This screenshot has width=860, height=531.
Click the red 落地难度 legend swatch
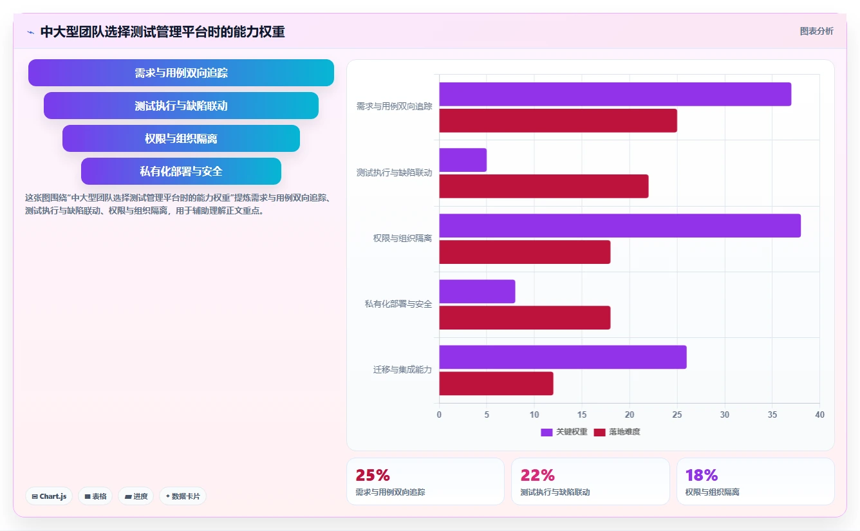(599, 432)
